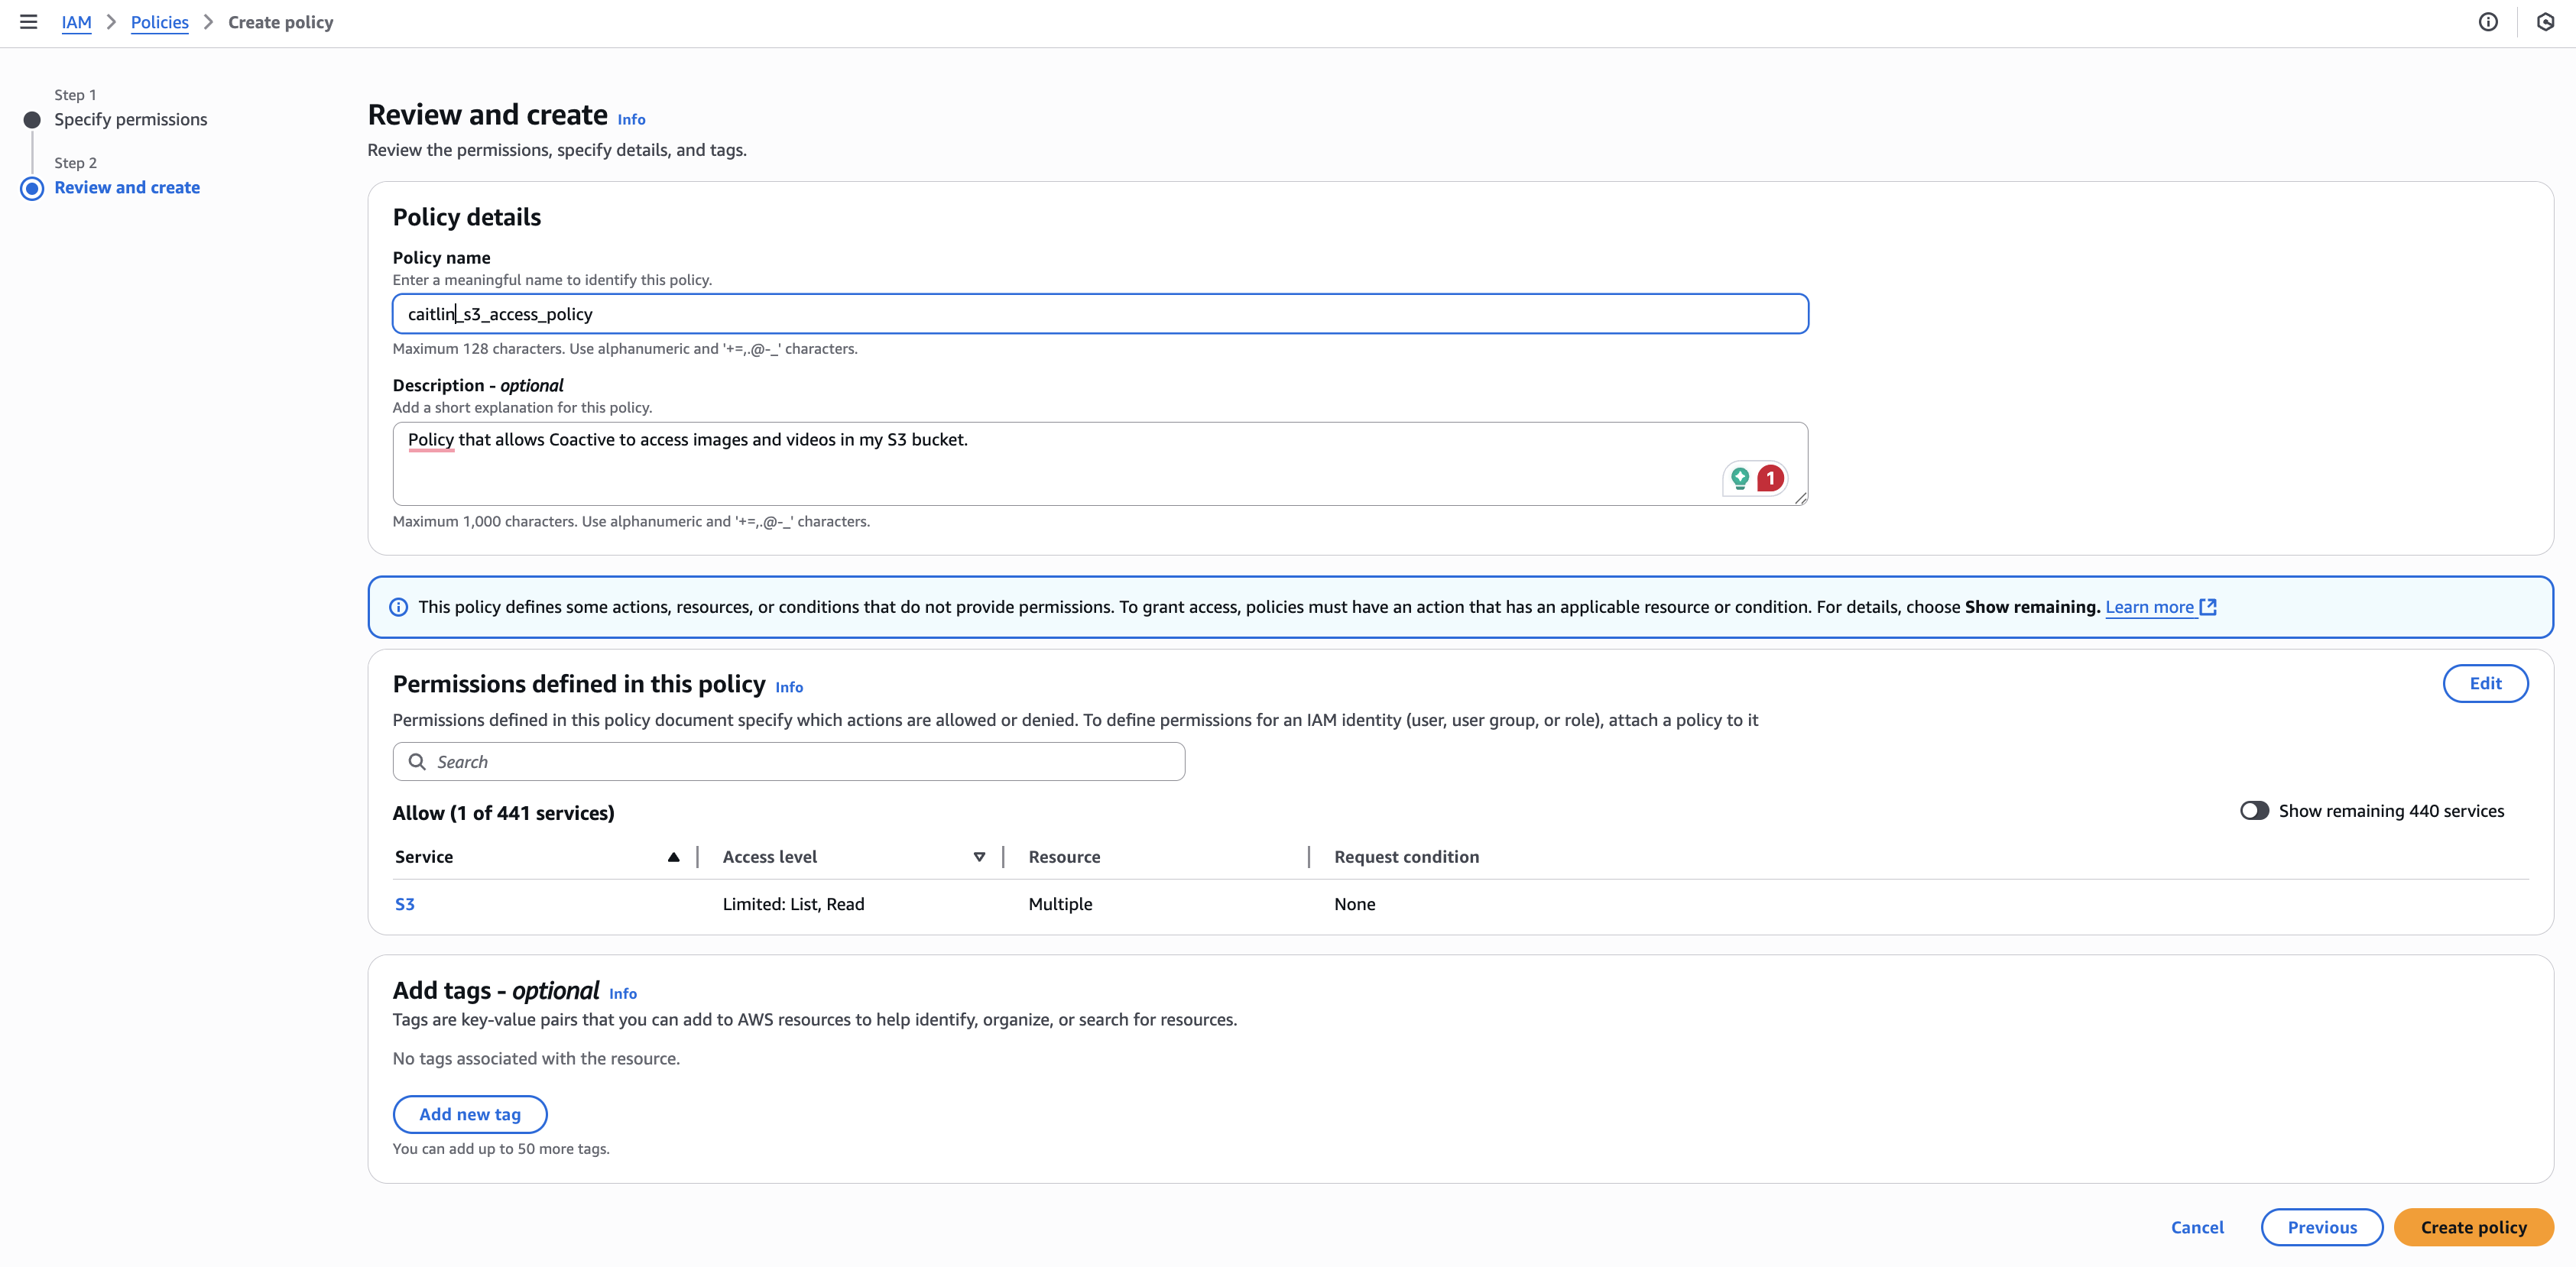Click the Add new tag button
The height and width of the screenshot is (1267, 2576).
469,1114
